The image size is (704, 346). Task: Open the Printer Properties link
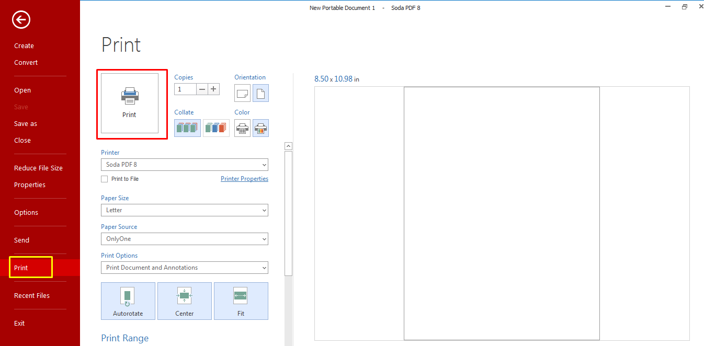coord(244,179)
